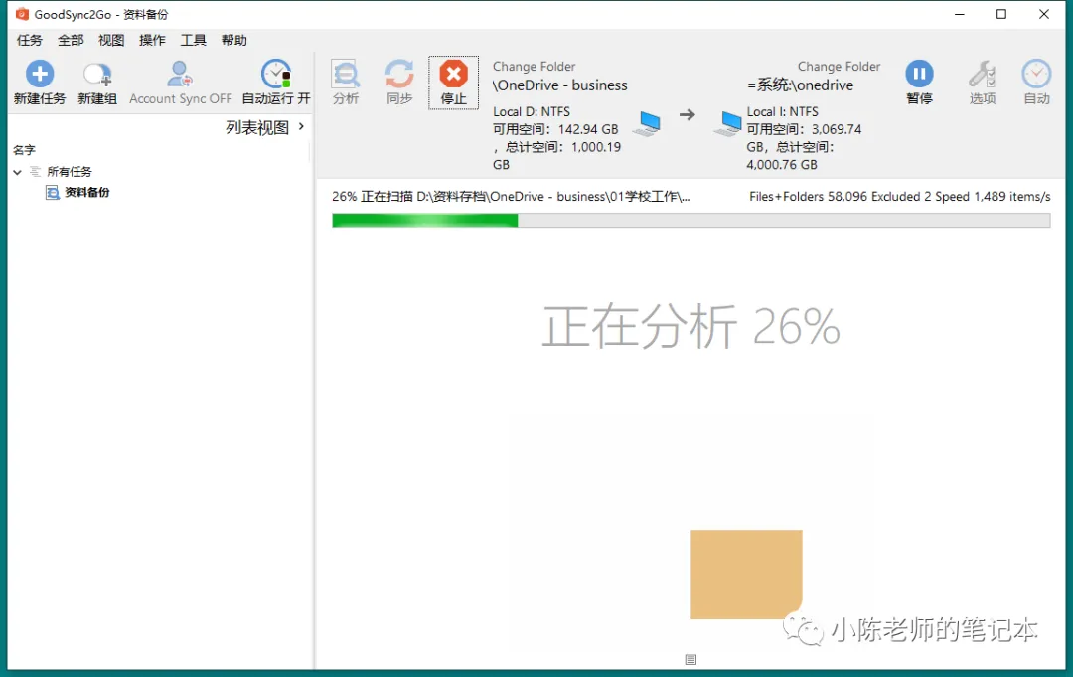
Task: Click the GoodSync2Go title bar app icon
Action: click(x=22, y=14)
